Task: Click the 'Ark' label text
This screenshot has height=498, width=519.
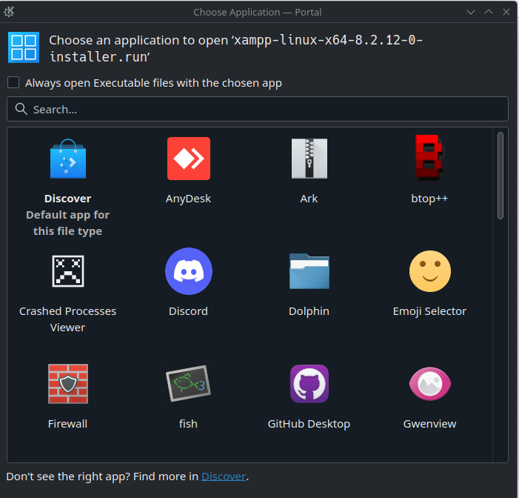Action: [309, 199]
